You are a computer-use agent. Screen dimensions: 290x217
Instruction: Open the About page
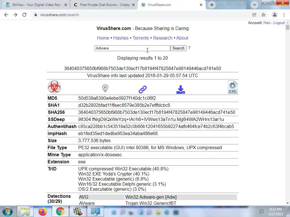tap(182, 38)
